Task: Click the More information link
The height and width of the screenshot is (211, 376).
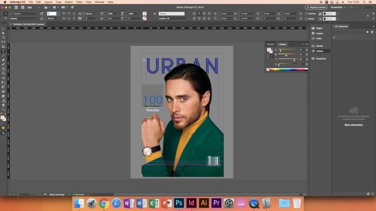Action: (354, 125)
